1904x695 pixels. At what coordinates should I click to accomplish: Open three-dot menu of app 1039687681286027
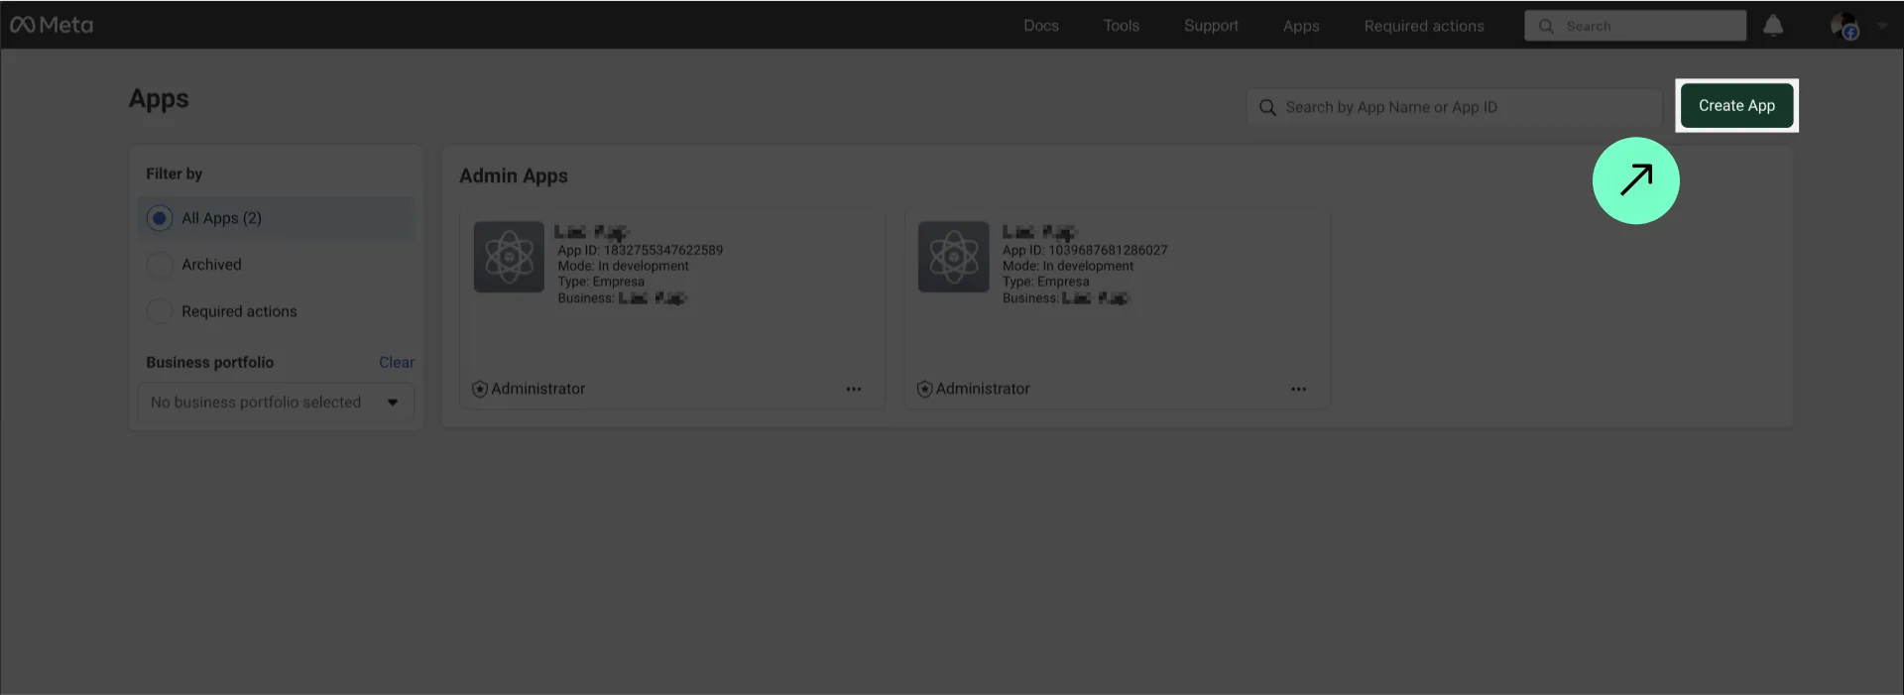[x=1298, y=389]
